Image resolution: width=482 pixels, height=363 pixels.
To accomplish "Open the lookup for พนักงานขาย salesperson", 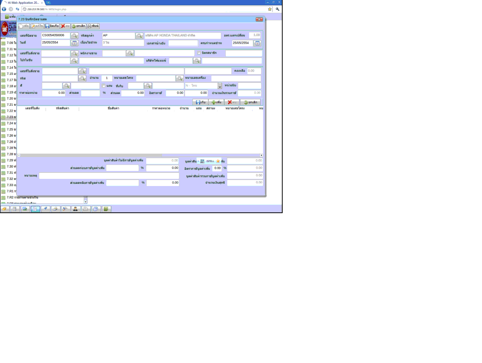I will pyautogui.click(x=130, y=53).
